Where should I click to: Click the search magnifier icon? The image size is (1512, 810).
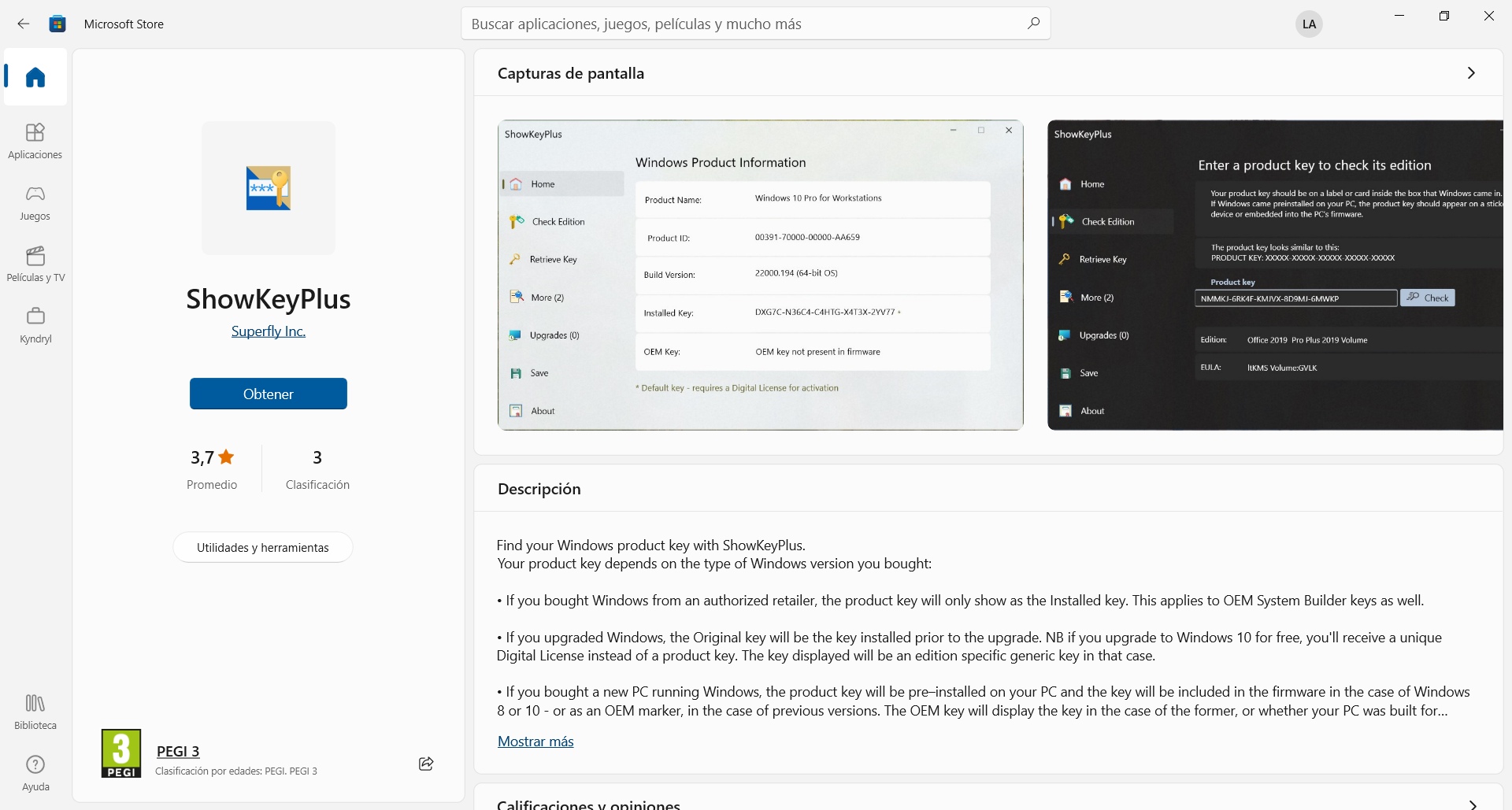[x=1033, y=24]
